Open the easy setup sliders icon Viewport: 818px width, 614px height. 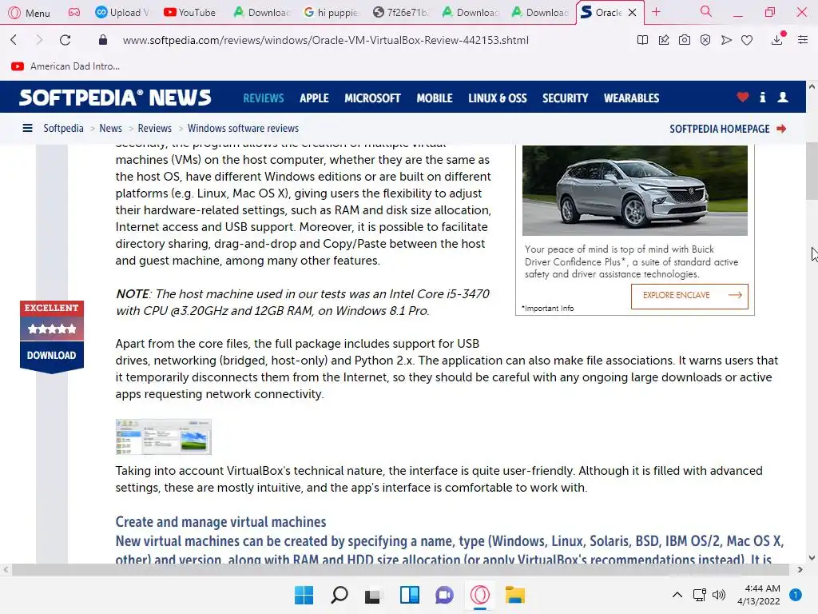803,40
